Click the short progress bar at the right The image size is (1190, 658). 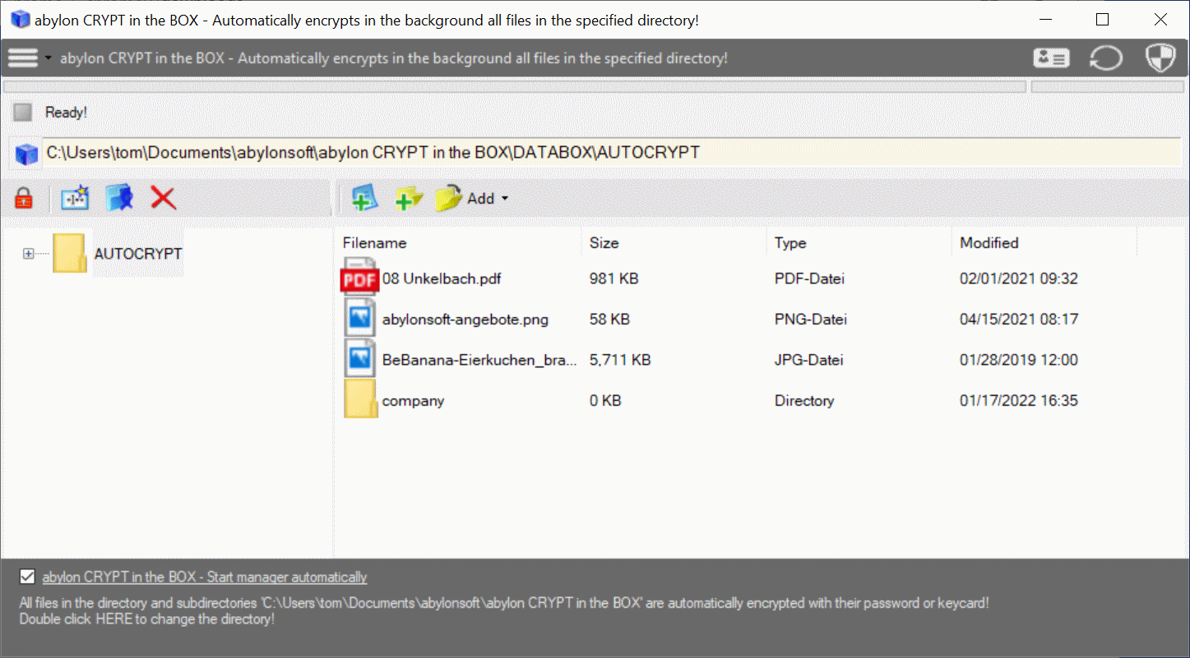point(1108,86)
